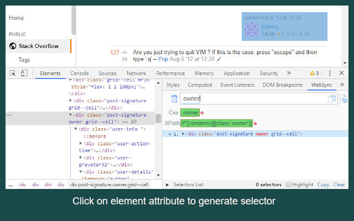Expand the user-action-time div node

pyautogui.click(x=81, y=144)
